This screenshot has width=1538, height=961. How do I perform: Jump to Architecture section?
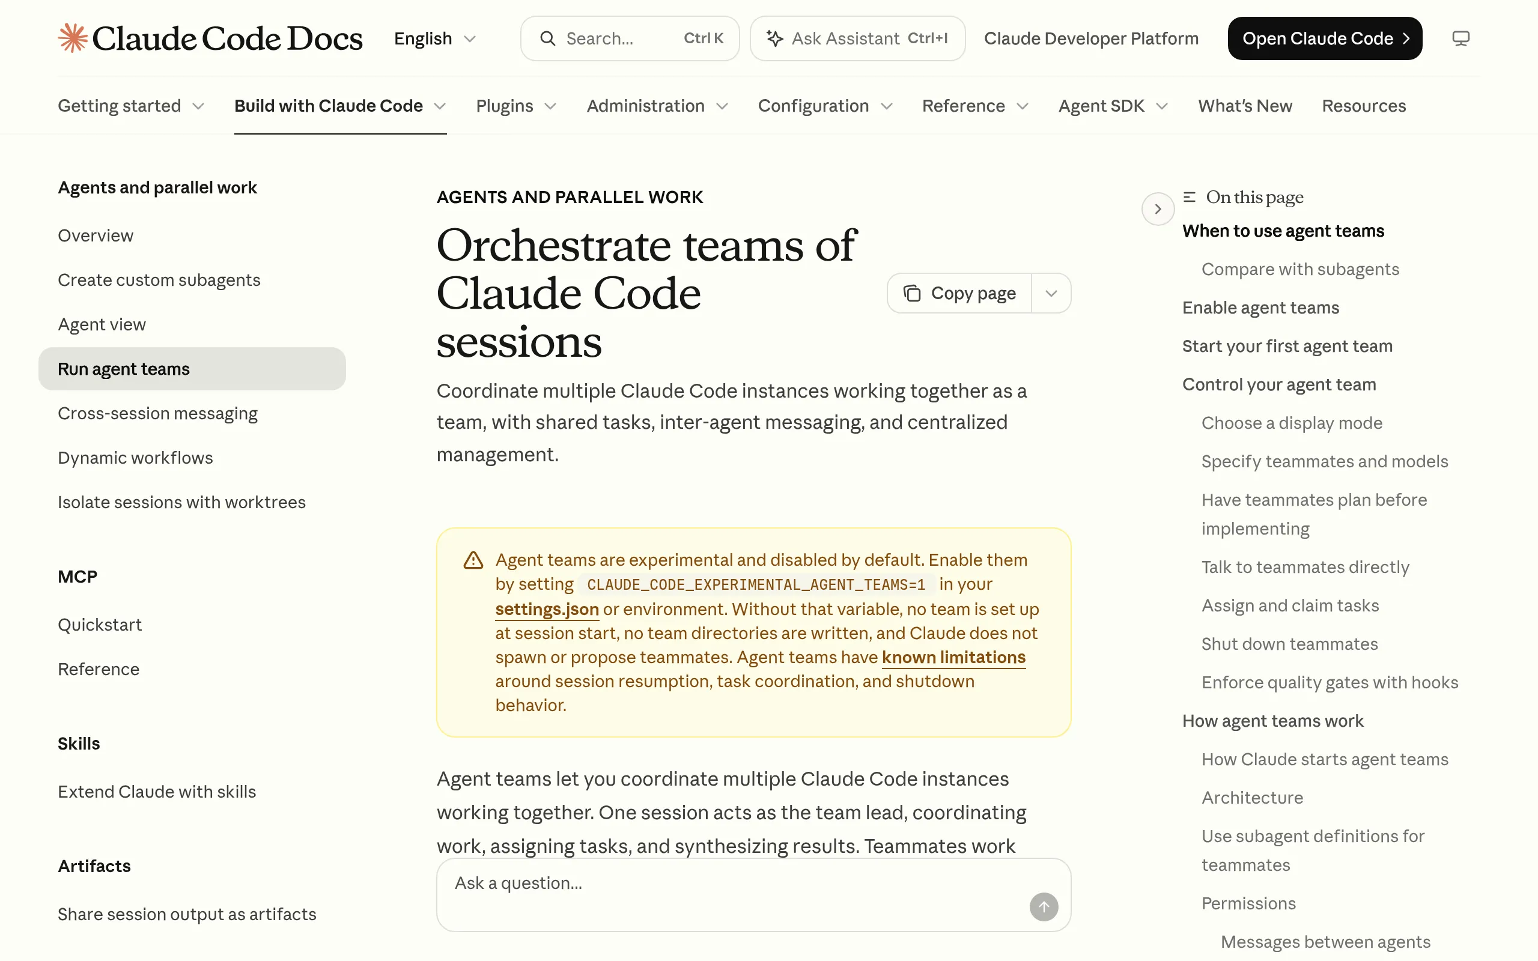click(1252, 798)
